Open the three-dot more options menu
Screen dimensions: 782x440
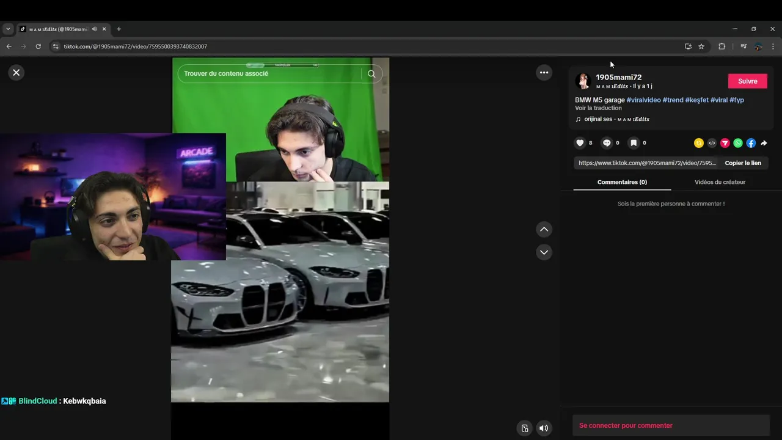pyautogui.click(x=544, y=73)
